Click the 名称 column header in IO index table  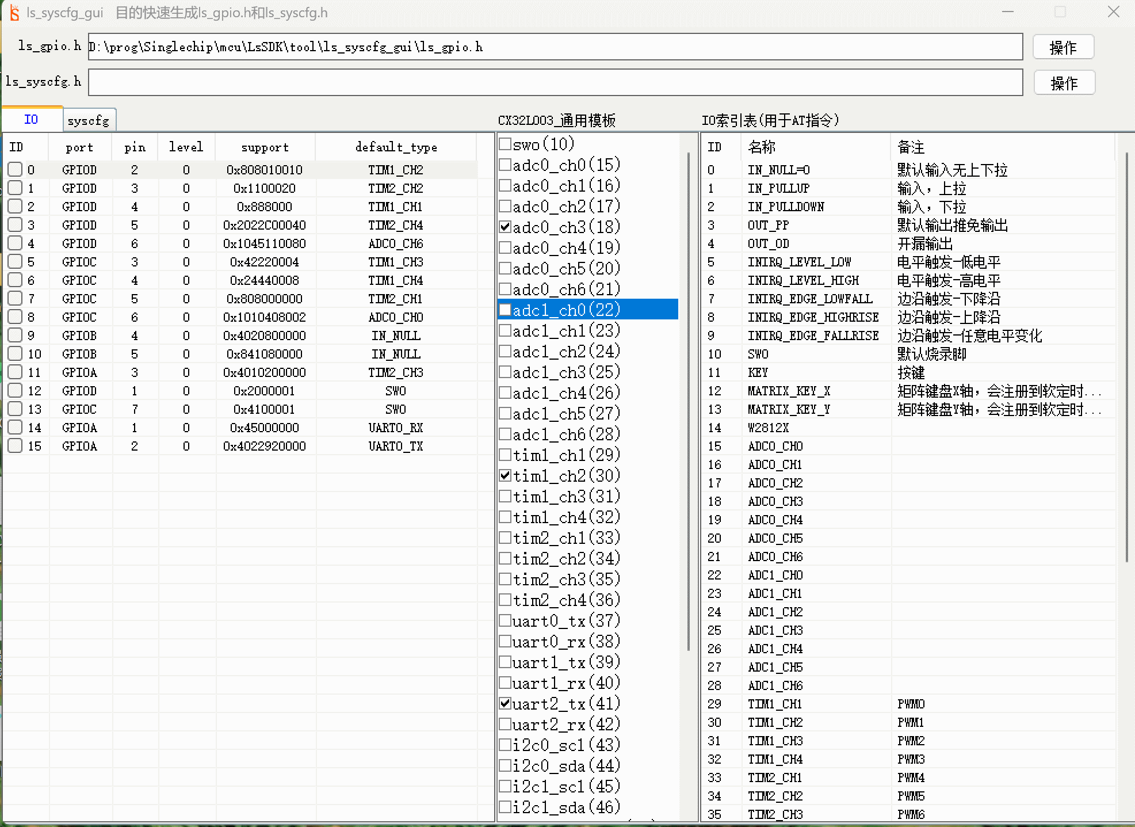pyautogui.click(x=816, y=147)
